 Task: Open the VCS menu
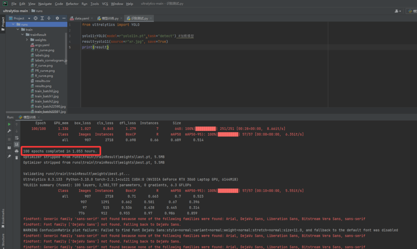click(x=105, y=4)
